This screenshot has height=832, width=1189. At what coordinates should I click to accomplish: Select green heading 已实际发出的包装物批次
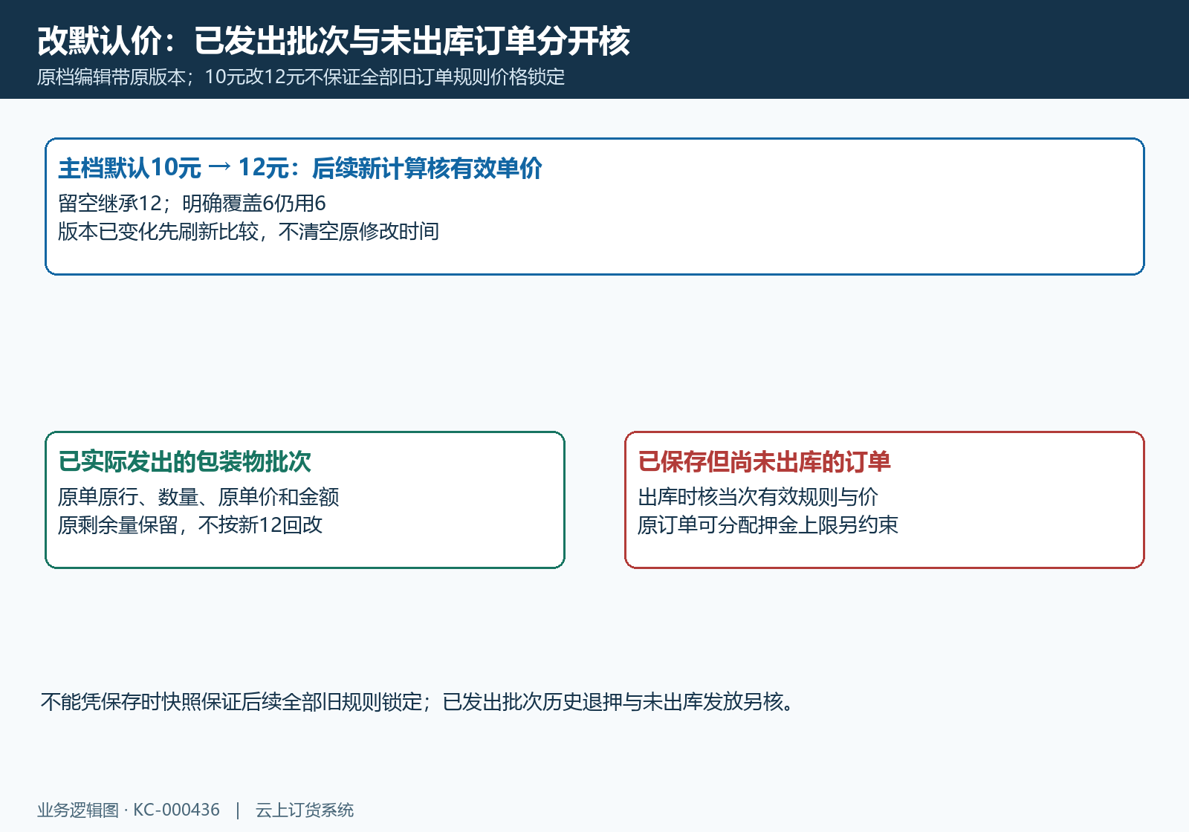coord(184,462)
